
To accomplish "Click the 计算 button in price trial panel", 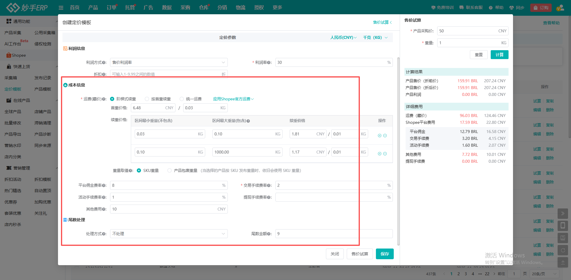I will [499, 55].
